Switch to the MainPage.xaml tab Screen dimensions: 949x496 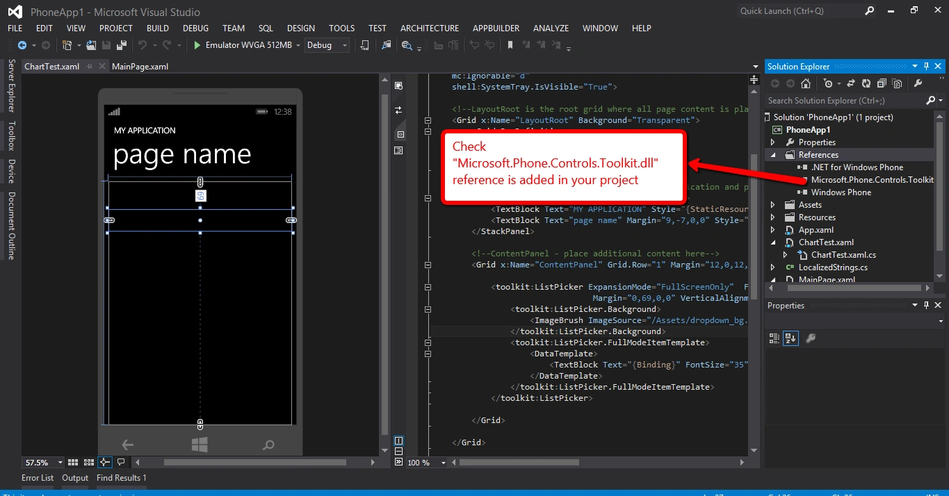click(140, 67)
